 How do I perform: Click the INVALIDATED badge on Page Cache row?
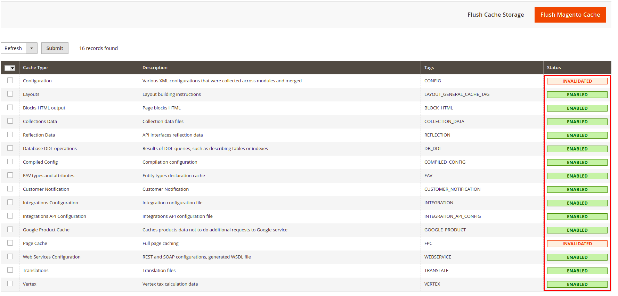point(577,244)
